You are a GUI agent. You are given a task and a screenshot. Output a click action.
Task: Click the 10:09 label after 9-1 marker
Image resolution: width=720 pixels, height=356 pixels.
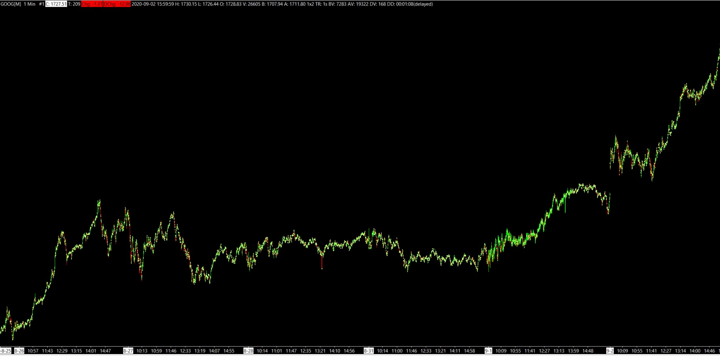coord(501,351)
